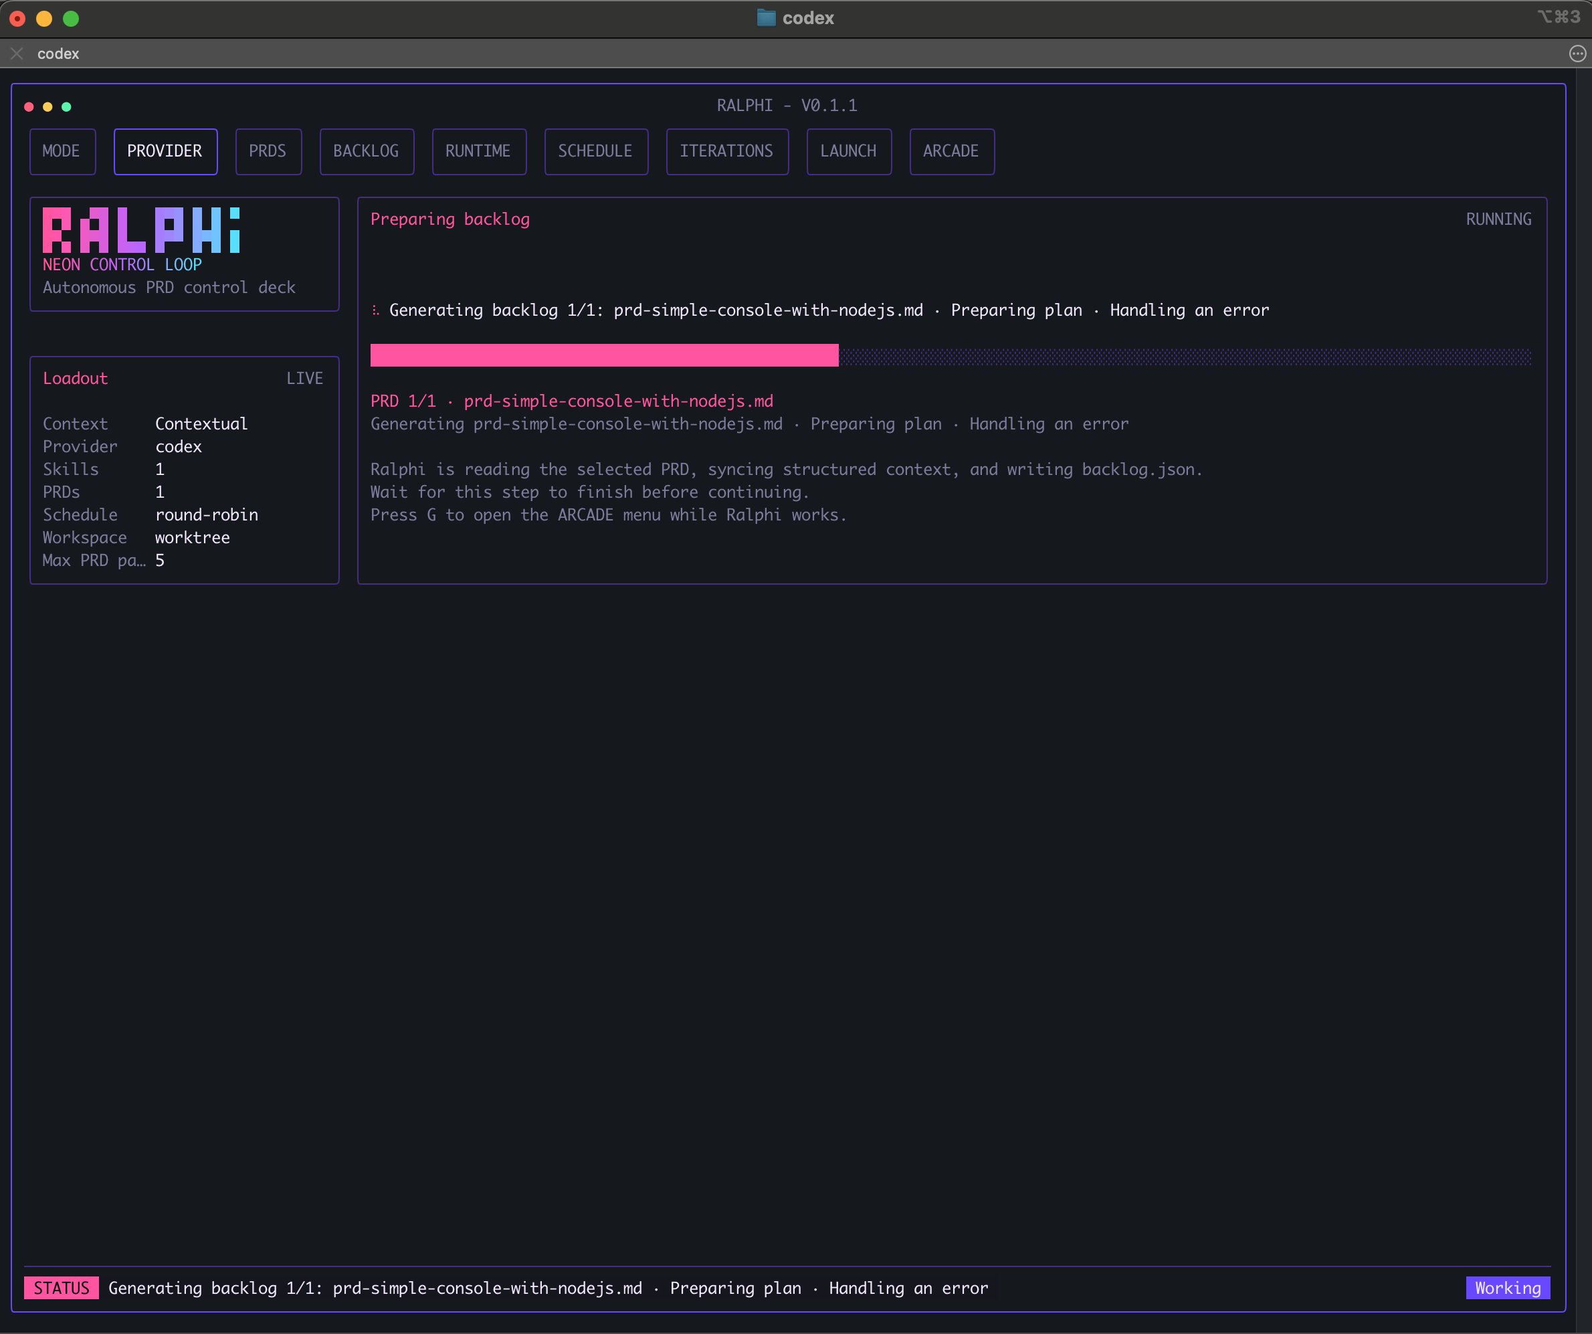Click the spinner icon next to Generating backlog
This screenshot has height=1334, width=1592.
[376, 310]
